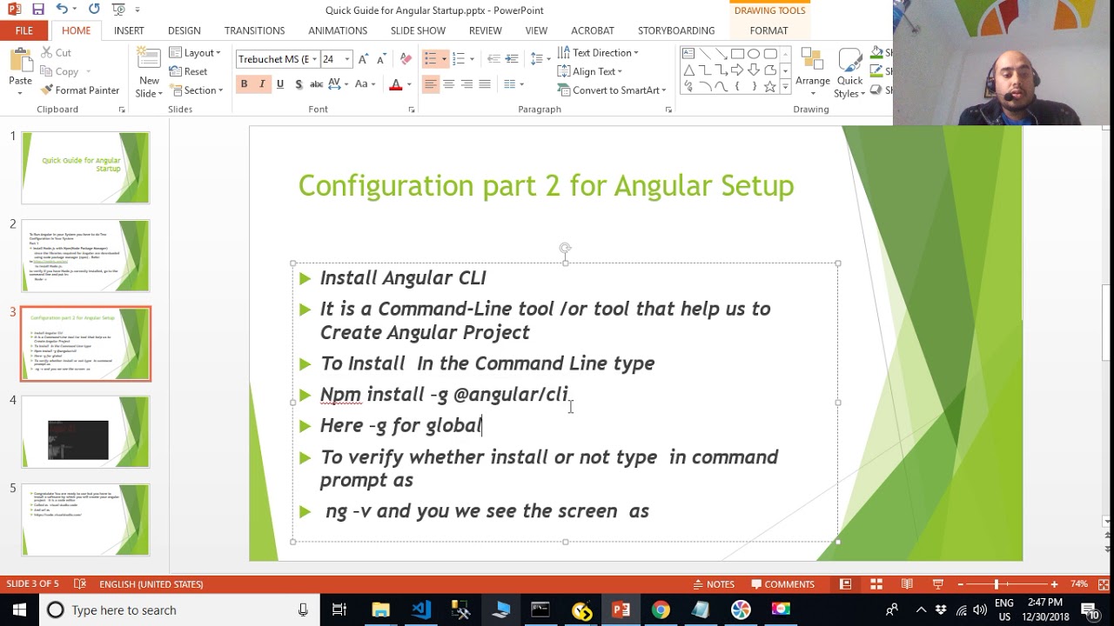This screenshot has height=626, width=1114.
Task: Click the spell check icon in status bar
Action: [x=80, y=584]
